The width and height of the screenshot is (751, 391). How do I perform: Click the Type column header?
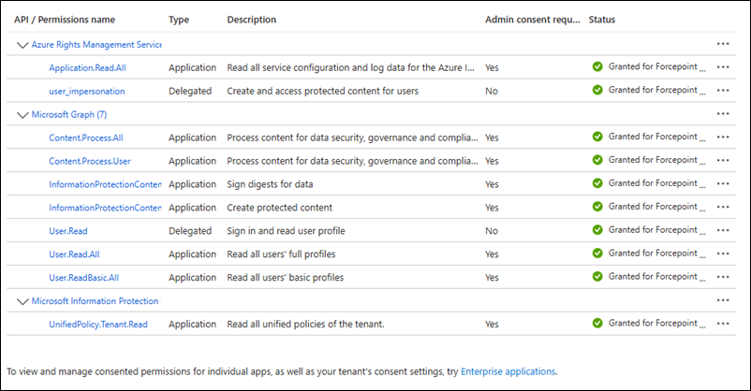pos(179,20)
